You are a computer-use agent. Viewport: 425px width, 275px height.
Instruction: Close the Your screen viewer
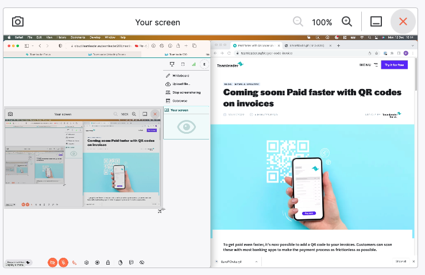(403, 21)
